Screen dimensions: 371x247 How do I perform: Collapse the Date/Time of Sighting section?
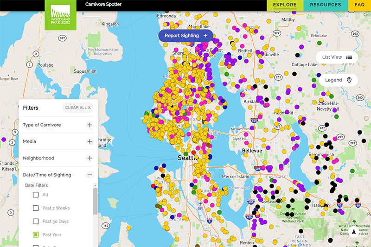pos(90,175)
